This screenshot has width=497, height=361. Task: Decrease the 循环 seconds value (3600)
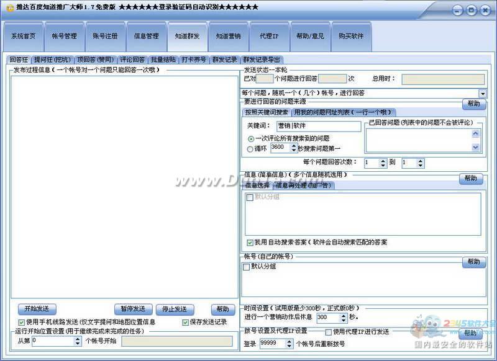[x=294, y=150]
